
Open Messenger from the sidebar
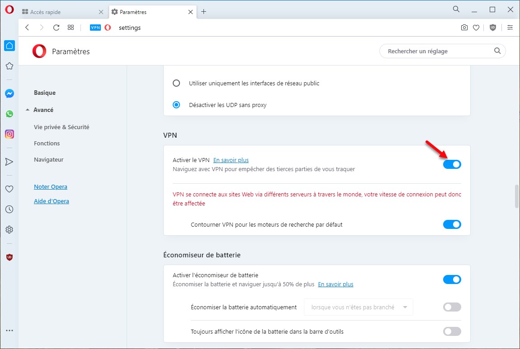(9, 93)
